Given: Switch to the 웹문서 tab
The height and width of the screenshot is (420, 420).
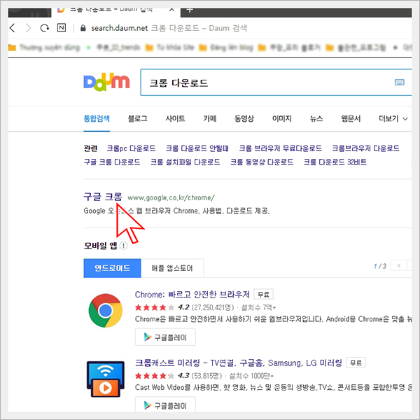Looking at the screenshot, I should pos(351,118).
